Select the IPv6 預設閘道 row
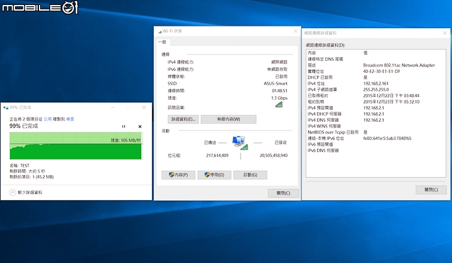 point(376,144)
